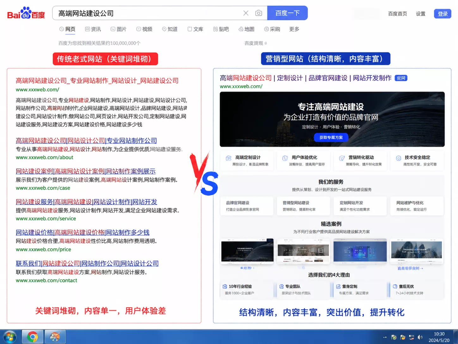Open link 联系我们|网站建设公司|网站制作公司
Image resolution: width=458 pixels, height=344 pixels.
click(x=87, y=264)
